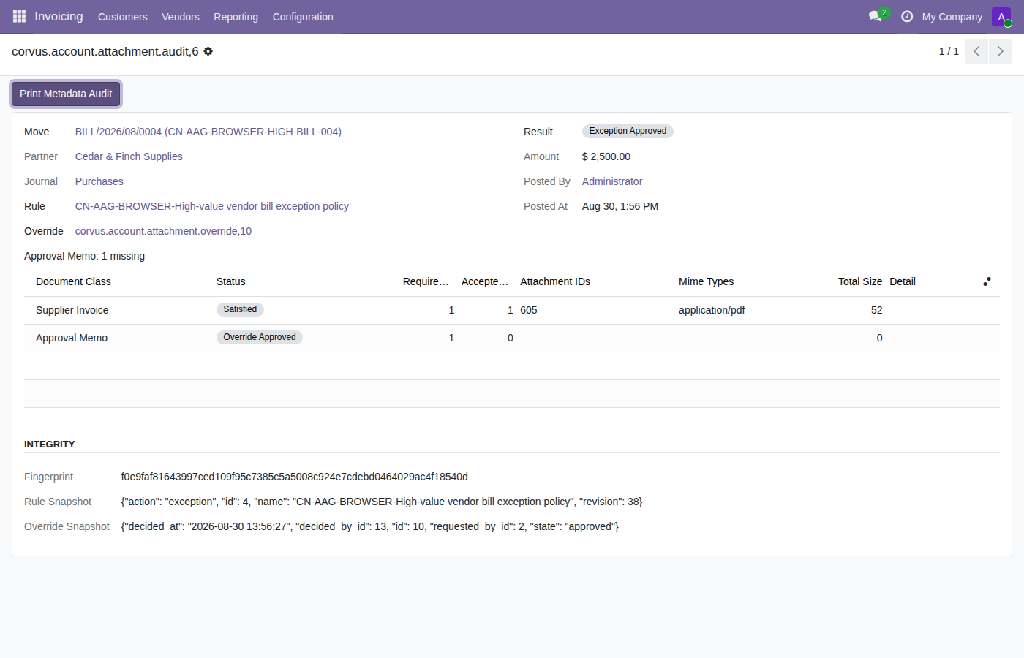Open the activities clock icon

click(x=907, y=16)
